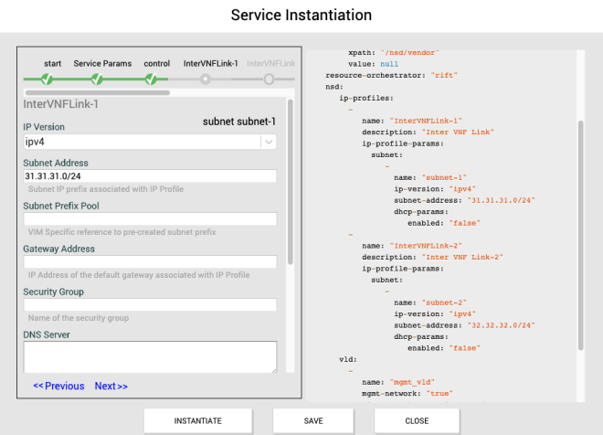Click the 'InterVNFLink-1' step label
The image size is (603, 435).
pos(211,63)
